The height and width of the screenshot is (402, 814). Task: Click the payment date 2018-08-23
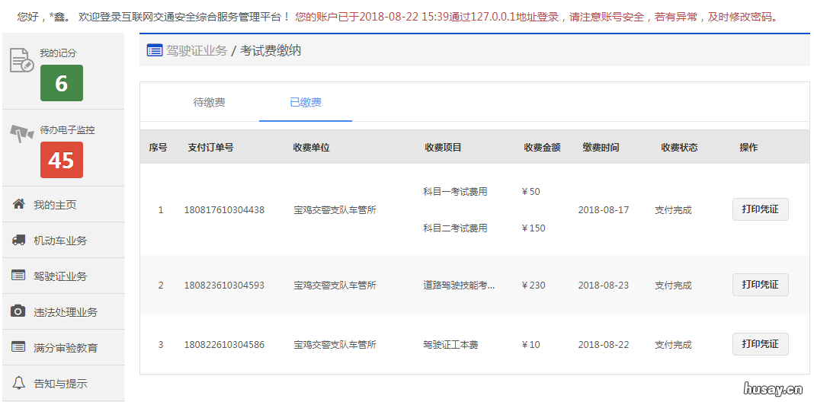click(x=603, y=286)
